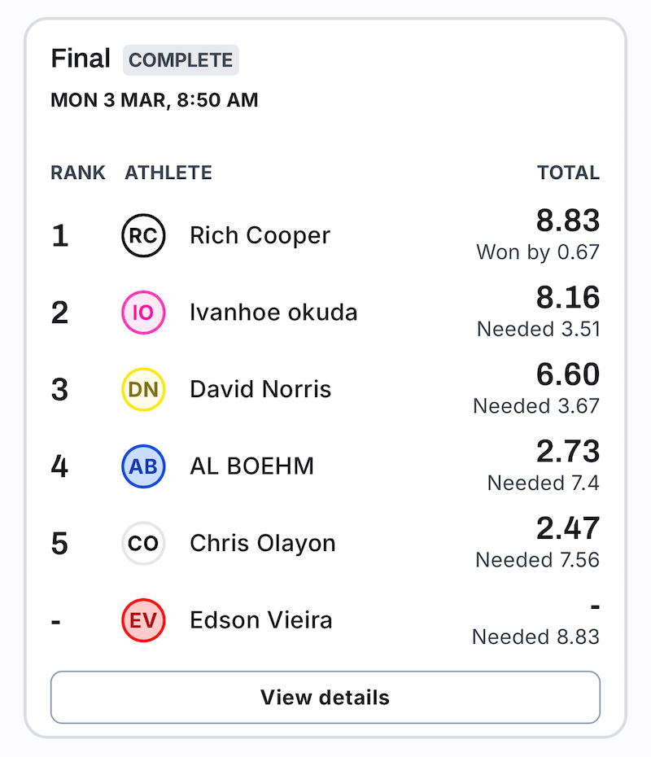The image size is (651, 757).
Task: Click the COMPLETE status badge
Action: tap(181, 60)
